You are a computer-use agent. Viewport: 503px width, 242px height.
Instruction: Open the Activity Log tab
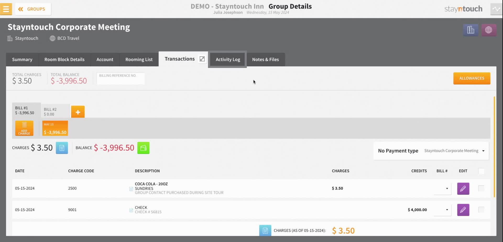click(228, 60)
